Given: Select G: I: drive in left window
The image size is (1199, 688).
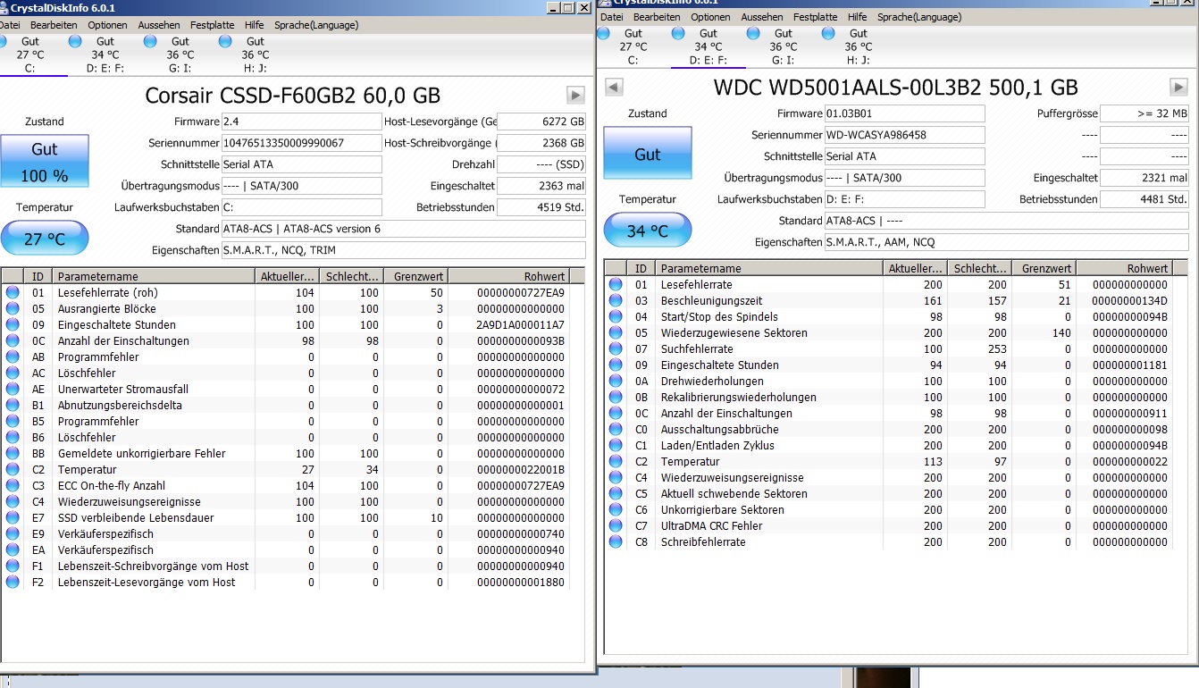Looking at the screenshot, I should (x=180, y=55).
